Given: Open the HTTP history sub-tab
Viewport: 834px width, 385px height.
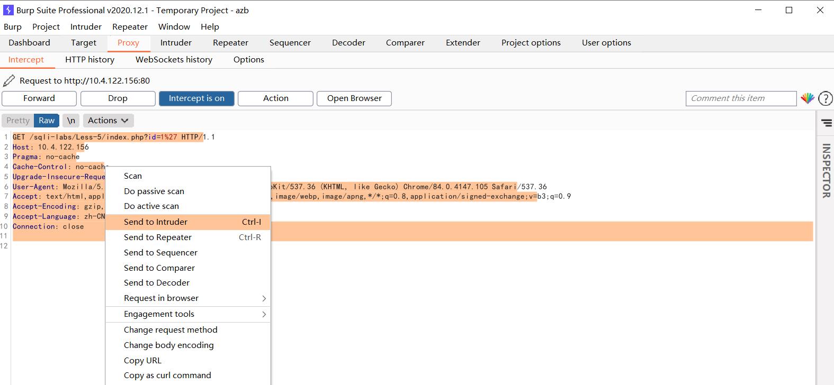Looking at the screenshot, I should tap(89, 60).
